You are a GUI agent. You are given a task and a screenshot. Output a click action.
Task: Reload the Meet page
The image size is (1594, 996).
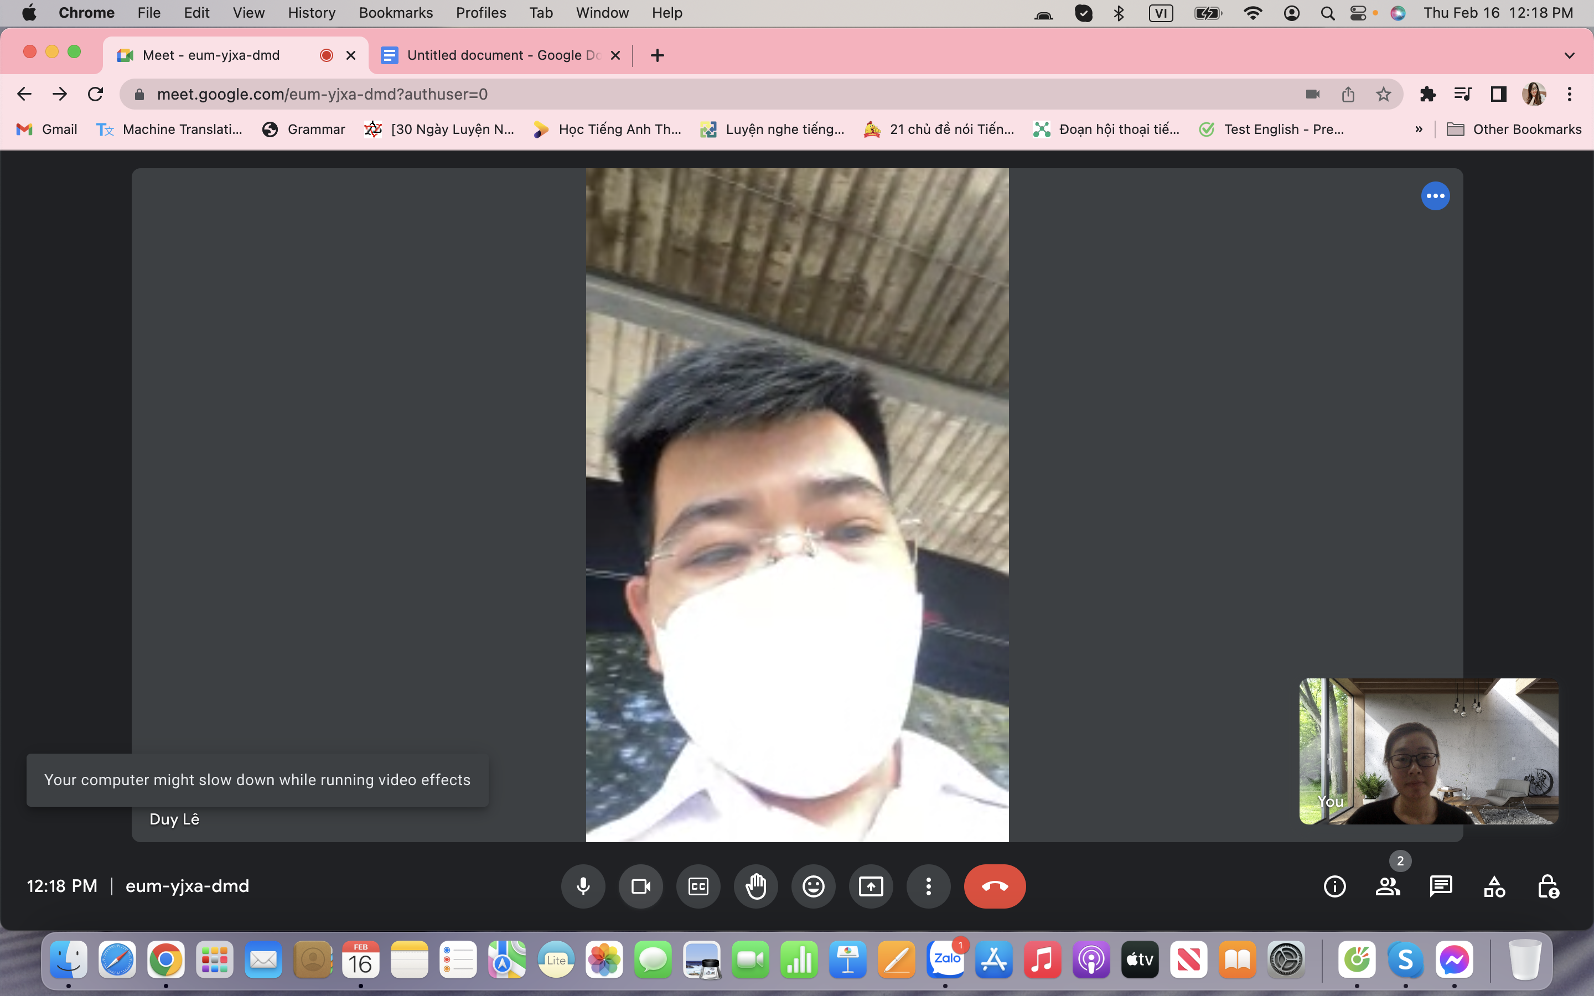pyautogui.click(x=96, y=94)
